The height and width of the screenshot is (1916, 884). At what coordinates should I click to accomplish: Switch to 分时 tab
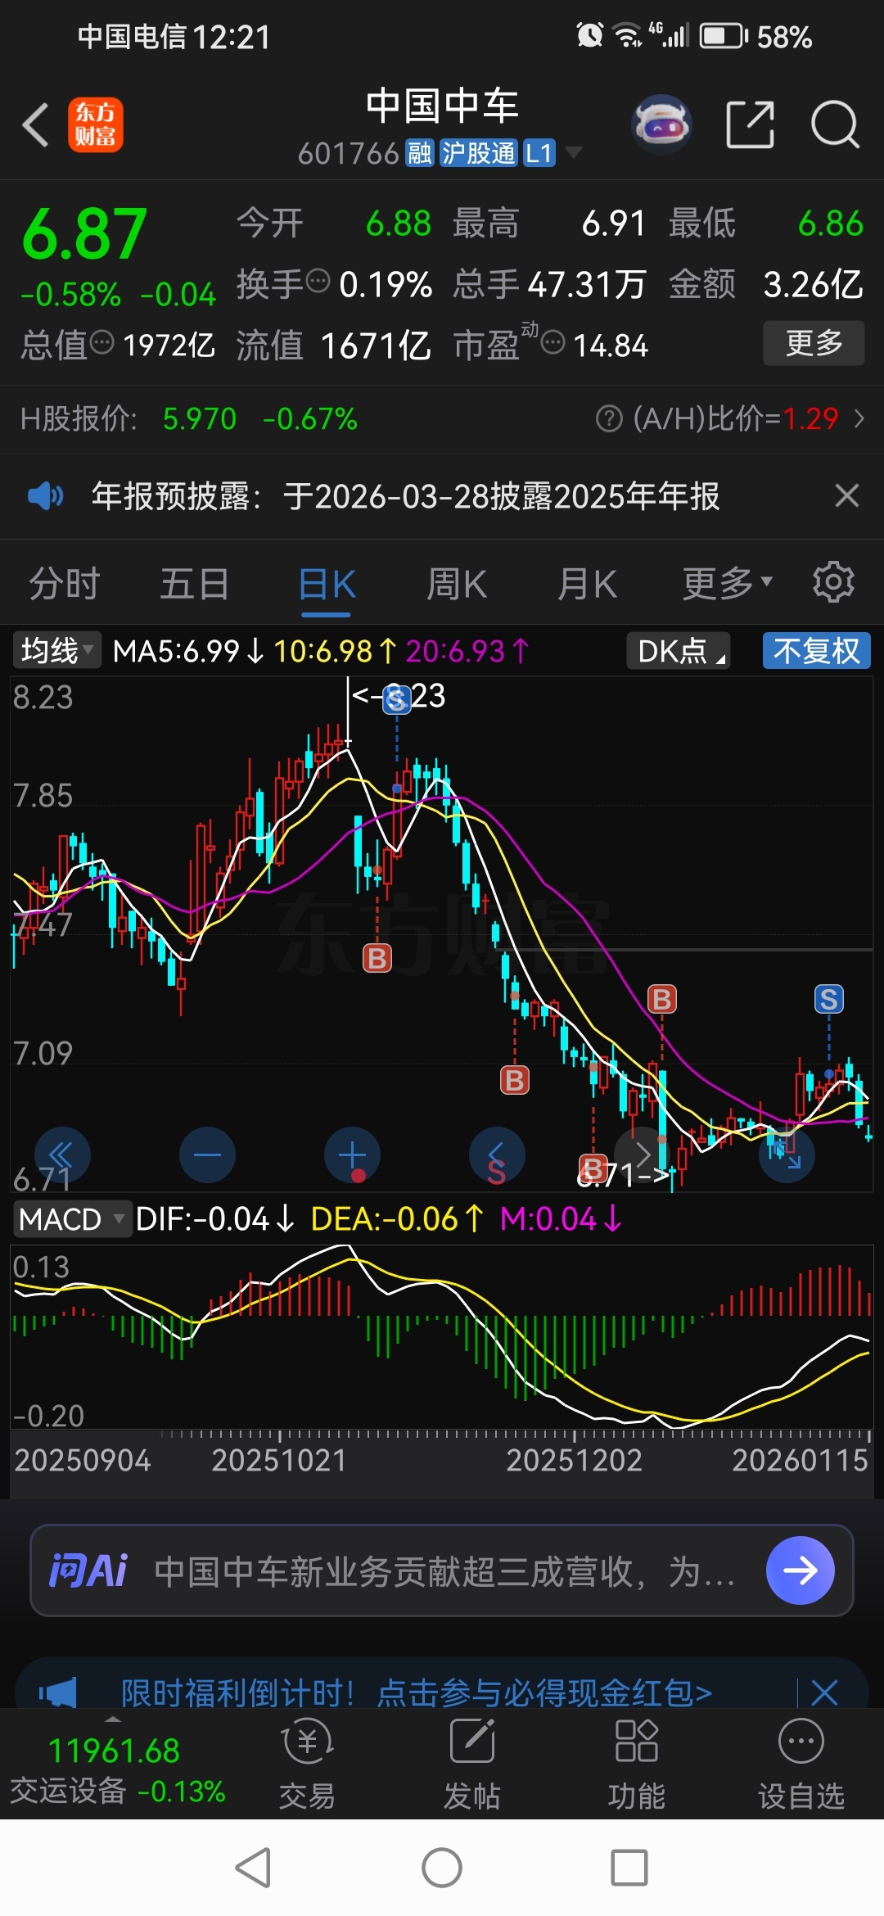coord(65,585)
